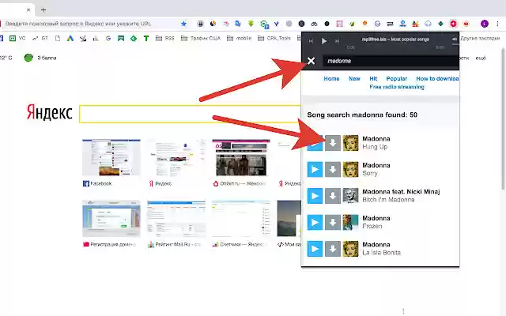Click the green download arrow extension icon
Screen dimensions: 506x316
tap(251, 24)
